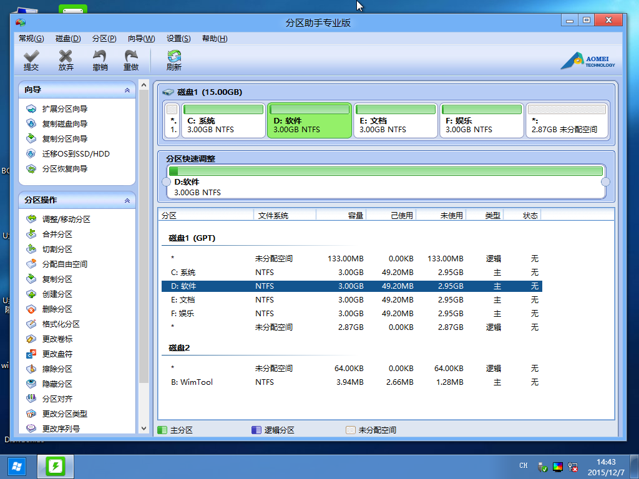Select the 64.00KB 未分配空间 row

[x=352, y=369]
